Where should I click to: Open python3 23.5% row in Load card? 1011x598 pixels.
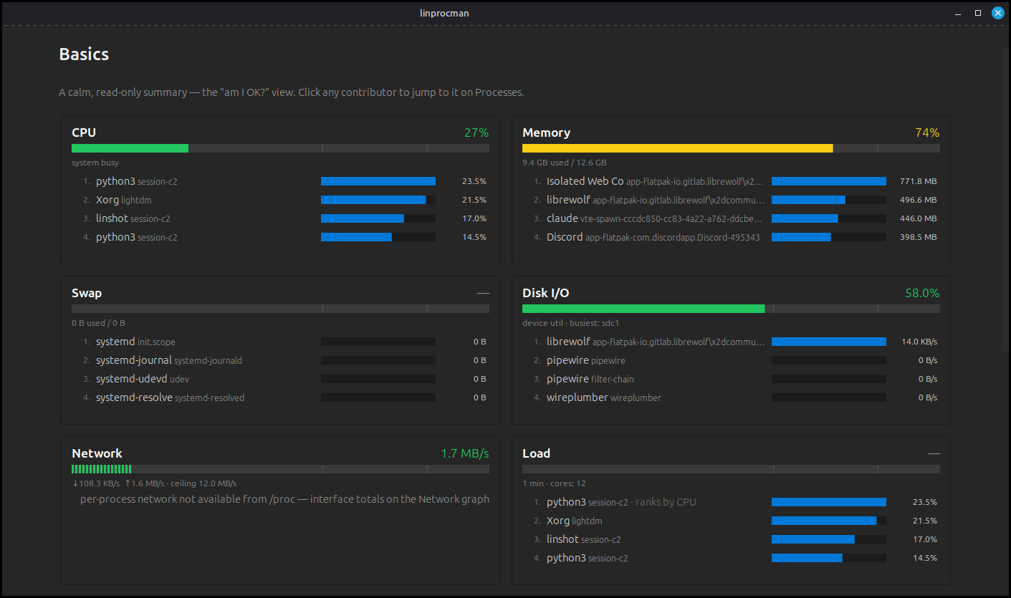[x=731, y=502]
